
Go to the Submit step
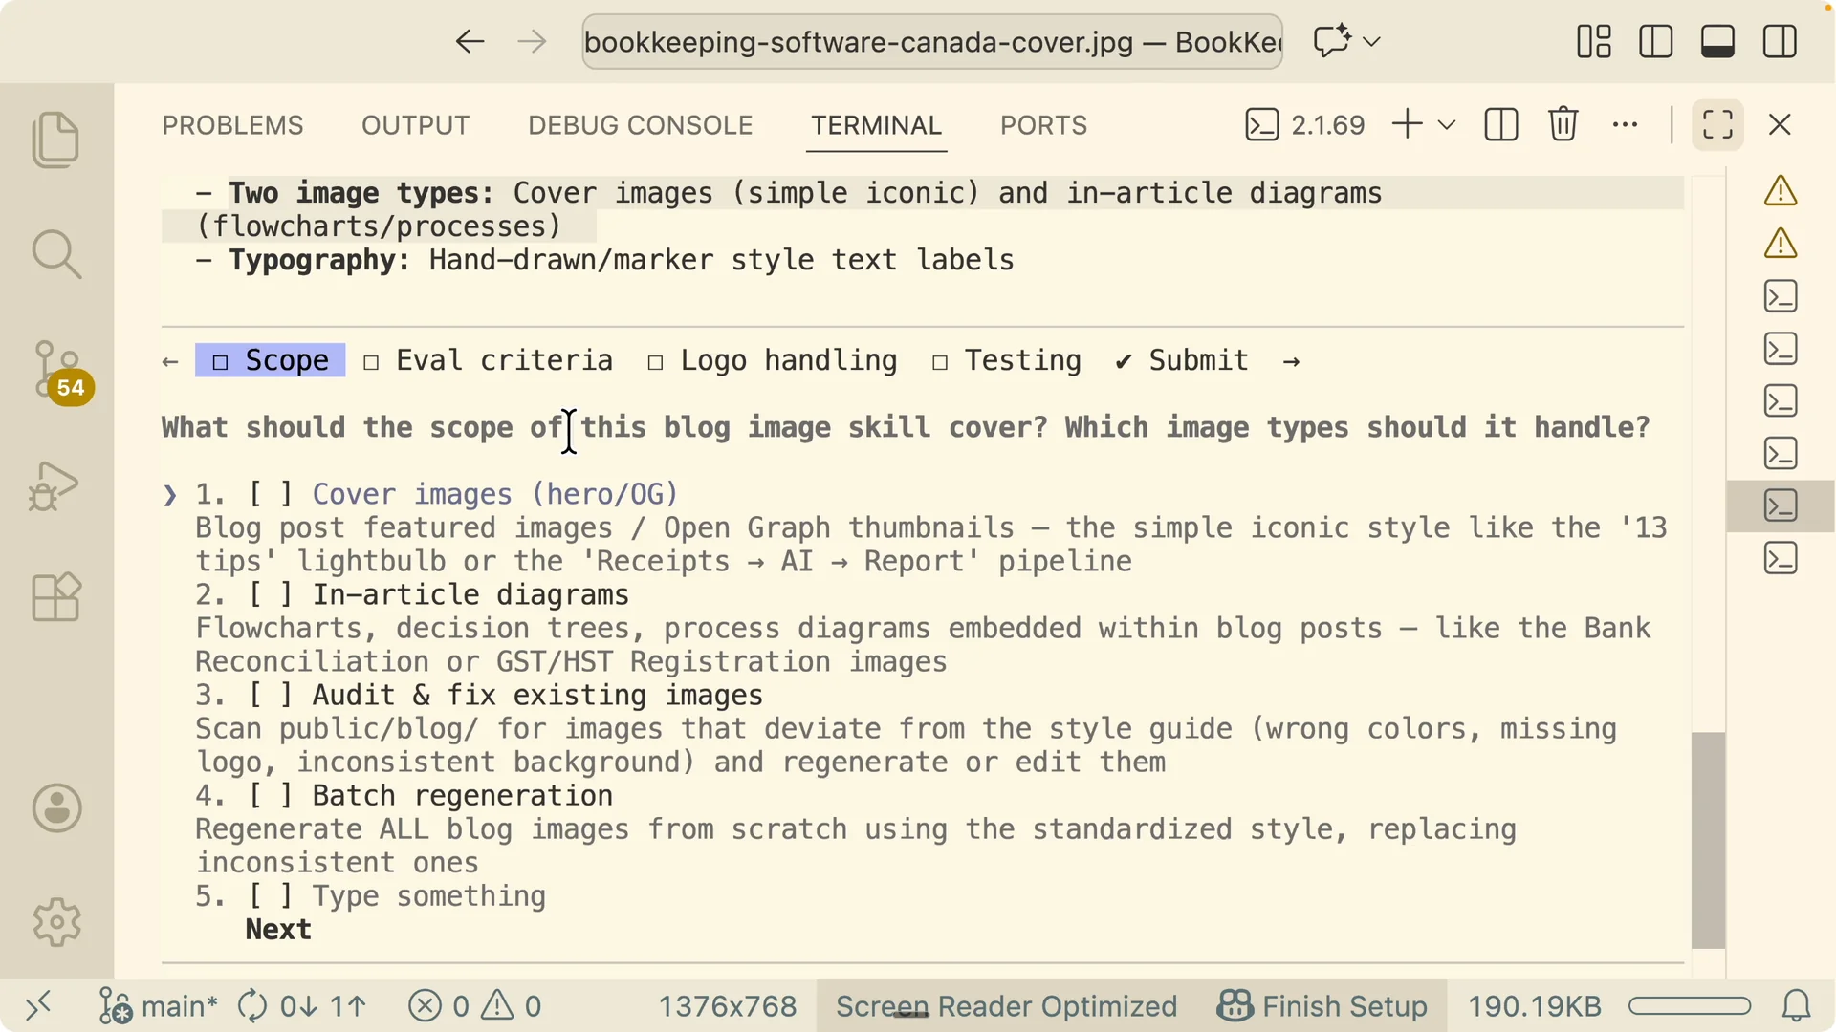tap(1182, 360)
